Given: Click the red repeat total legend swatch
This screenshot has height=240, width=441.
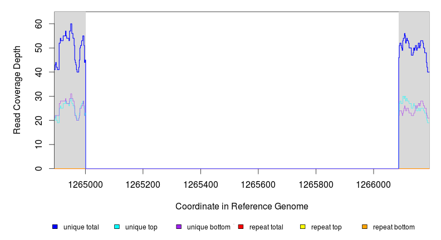Looking at the screenshot, I should pyautogui.click(x=241, y=227).
